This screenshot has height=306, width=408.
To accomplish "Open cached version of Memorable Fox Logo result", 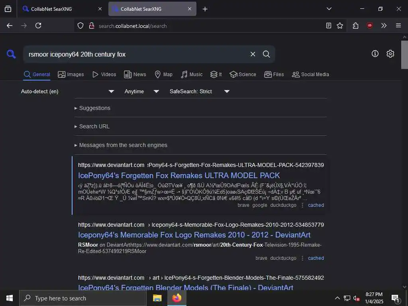I will tap(316, 258).
